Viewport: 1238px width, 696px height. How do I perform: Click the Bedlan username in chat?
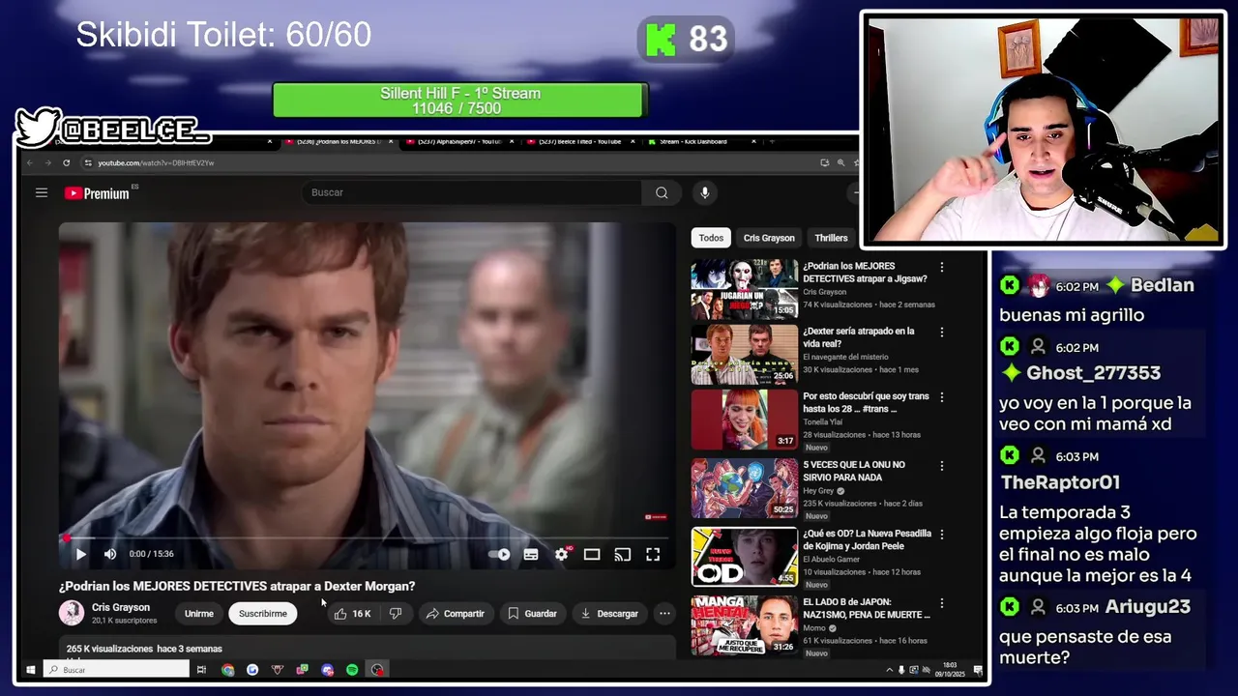(x=1162, y=285)
